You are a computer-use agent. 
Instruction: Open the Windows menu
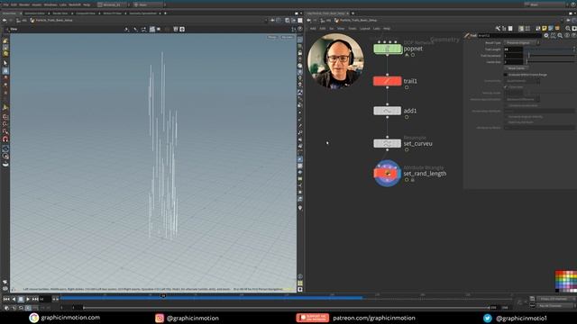(50, 4)
